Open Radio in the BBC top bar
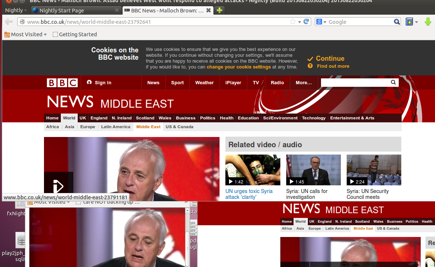The image size is (435, 267). click(x=277, y=83)
